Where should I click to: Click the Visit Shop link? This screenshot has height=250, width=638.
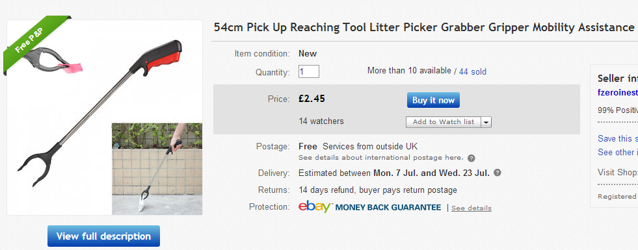tap(618, 172)
